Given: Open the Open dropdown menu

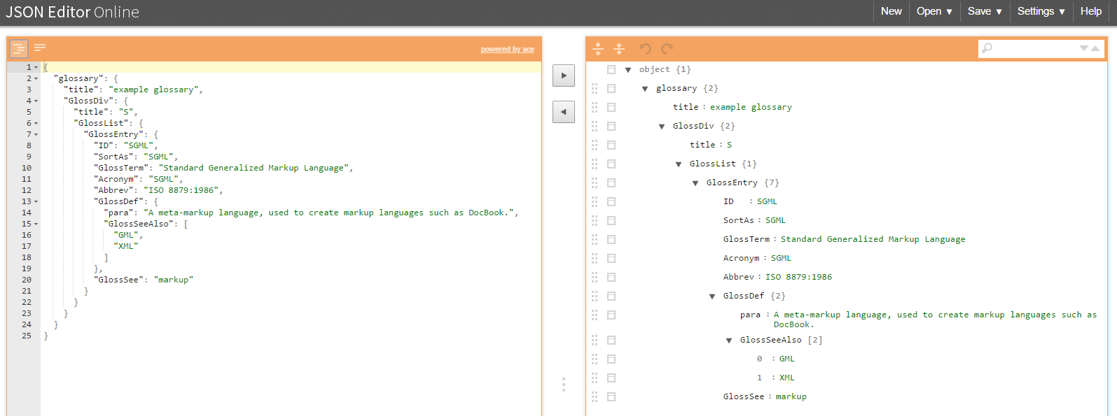Looking at the screenshot, I should pyautogui.click(x=934, y=11).
